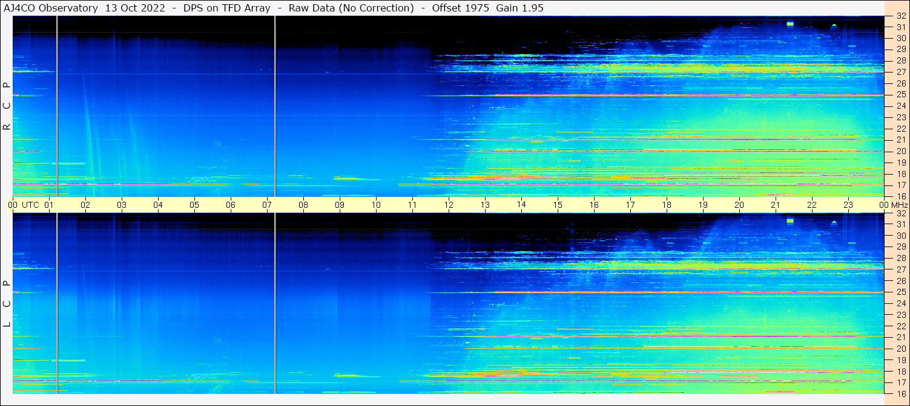
Task: Click the 19 hour tick on UTC axis
Action: click(x=703, y=205)
